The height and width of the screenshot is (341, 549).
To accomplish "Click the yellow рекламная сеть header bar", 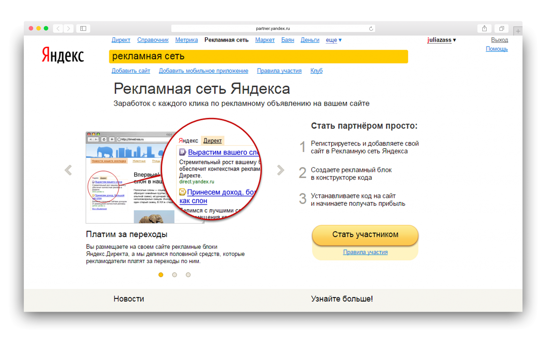I will 258,57.
